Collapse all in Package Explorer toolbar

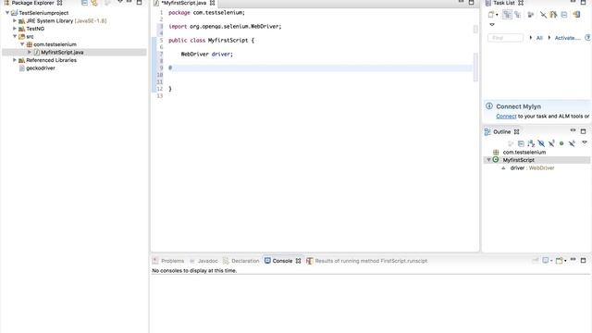click(84, 3)
